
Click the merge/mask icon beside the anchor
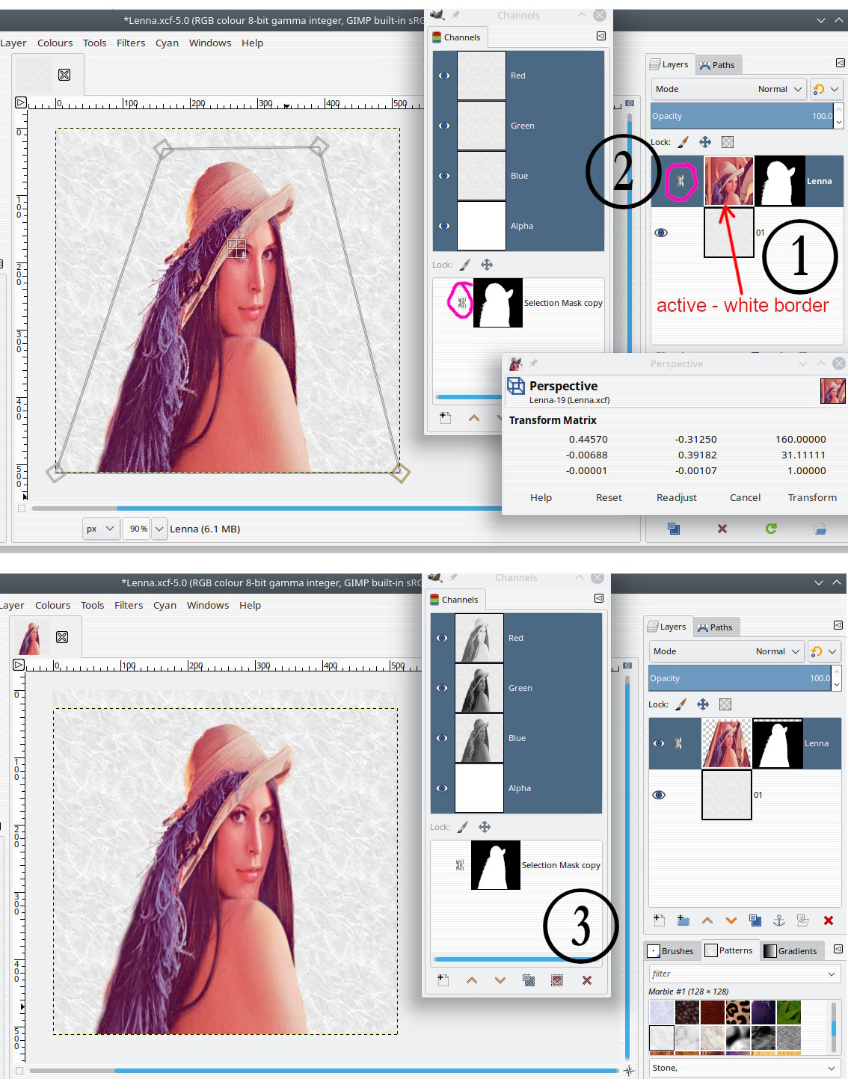point(802,920)
